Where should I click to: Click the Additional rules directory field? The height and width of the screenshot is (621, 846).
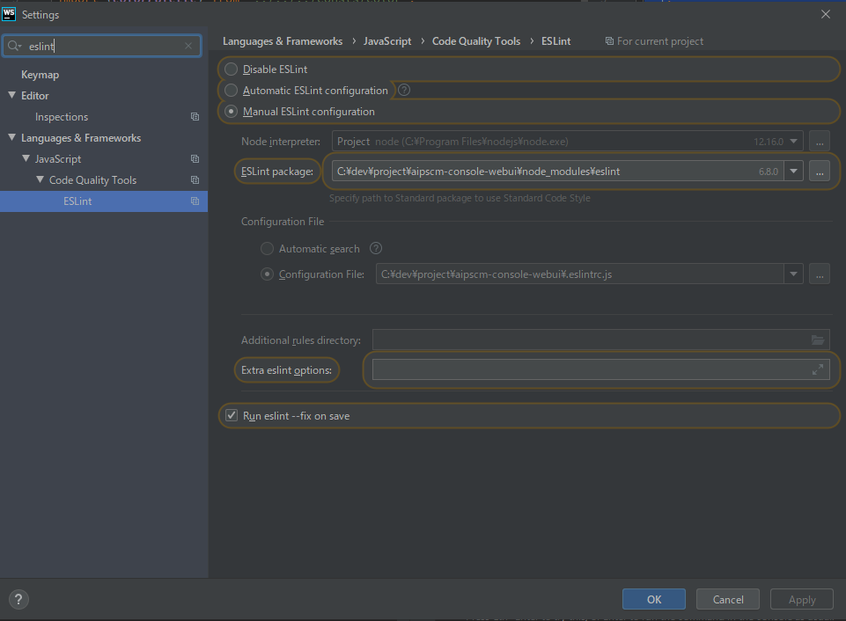click(x=600, y=340)
